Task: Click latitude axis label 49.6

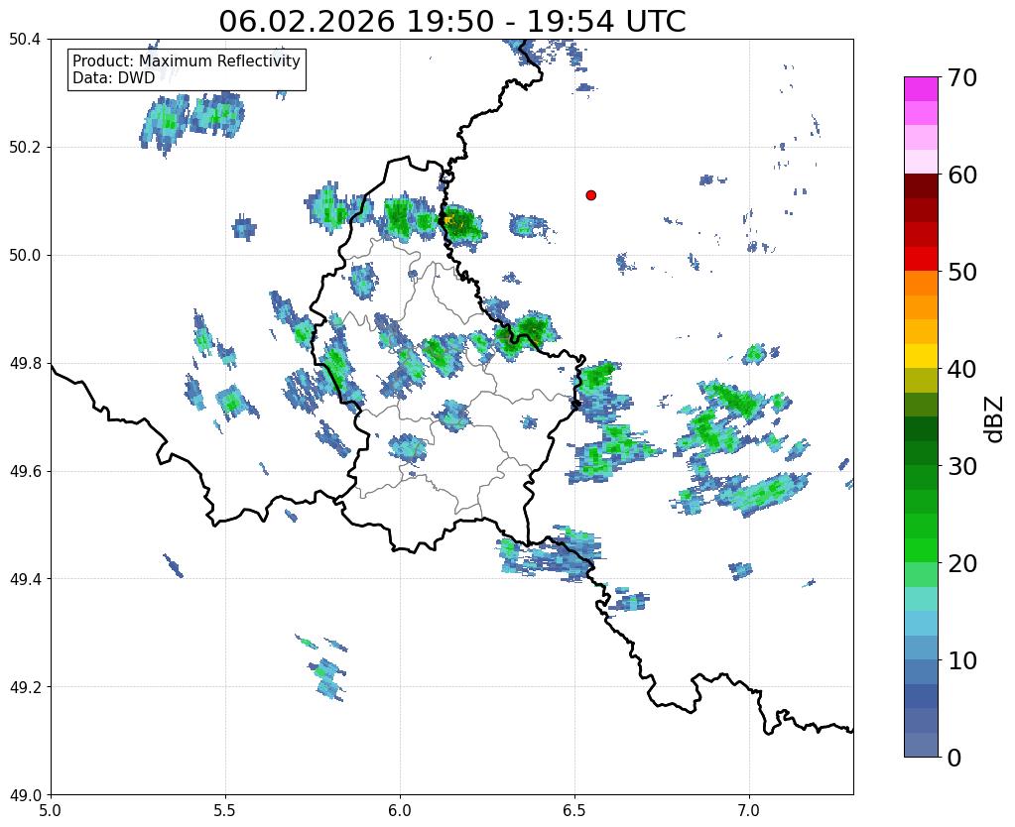Action: click(25, 472)
